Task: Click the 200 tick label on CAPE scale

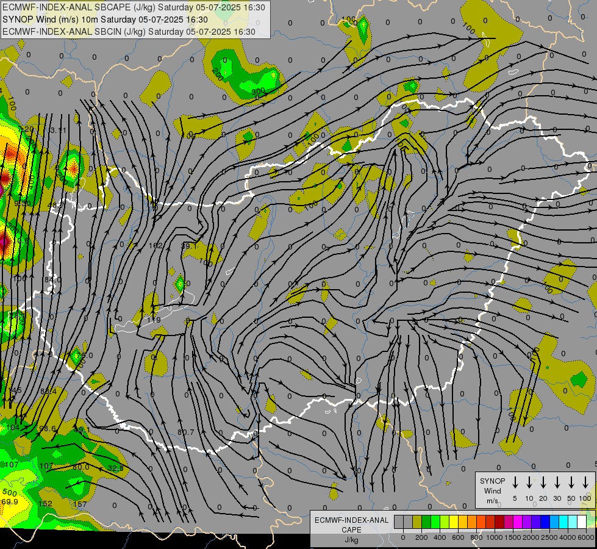Action: pos(421,537)
